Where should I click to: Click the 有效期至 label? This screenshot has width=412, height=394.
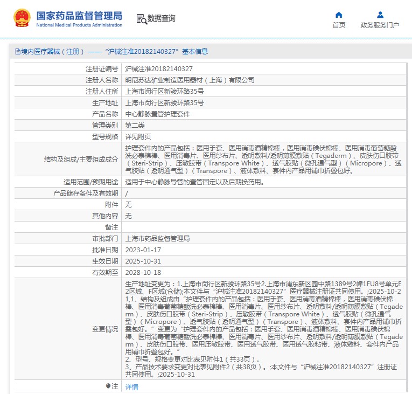point(105,273)
